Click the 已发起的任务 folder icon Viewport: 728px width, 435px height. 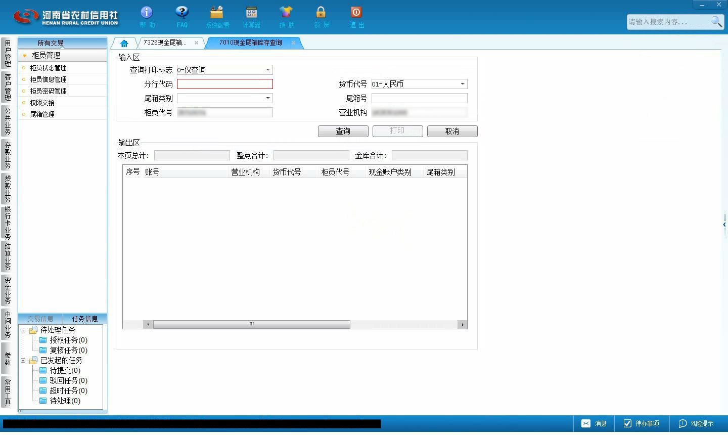[33, 360]
